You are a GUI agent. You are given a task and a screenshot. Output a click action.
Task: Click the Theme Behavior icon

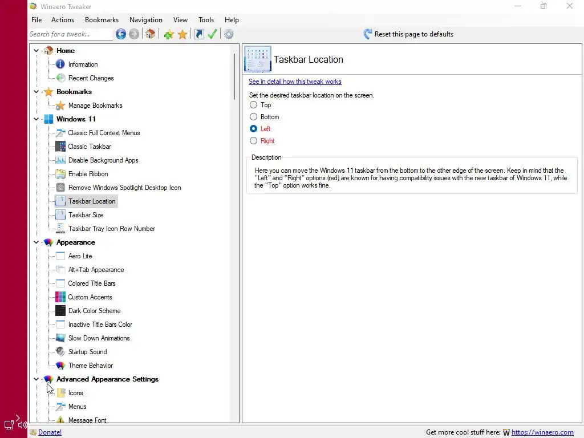pos(60,366)
